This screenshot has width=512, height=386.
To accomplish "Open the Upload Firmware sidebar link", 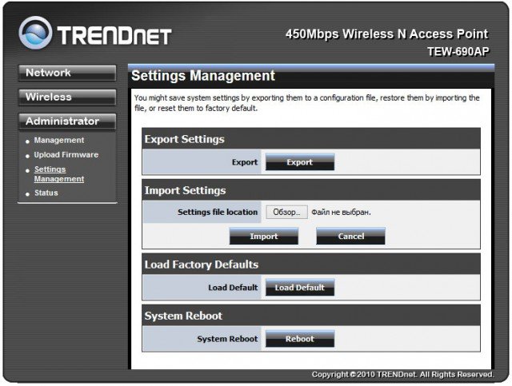I will 66,155.
